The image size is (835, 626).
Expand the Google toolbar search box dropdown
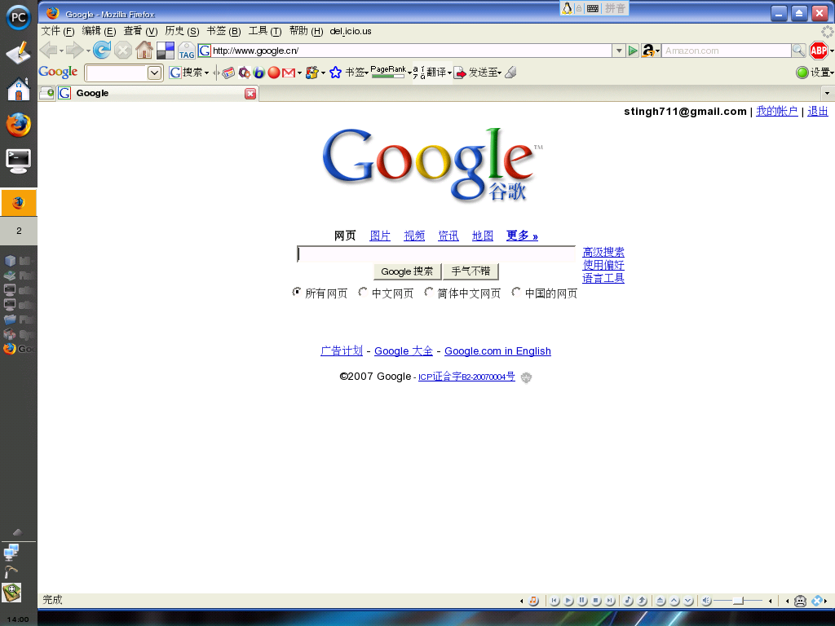pyautogui.click(x=154, y=73)
